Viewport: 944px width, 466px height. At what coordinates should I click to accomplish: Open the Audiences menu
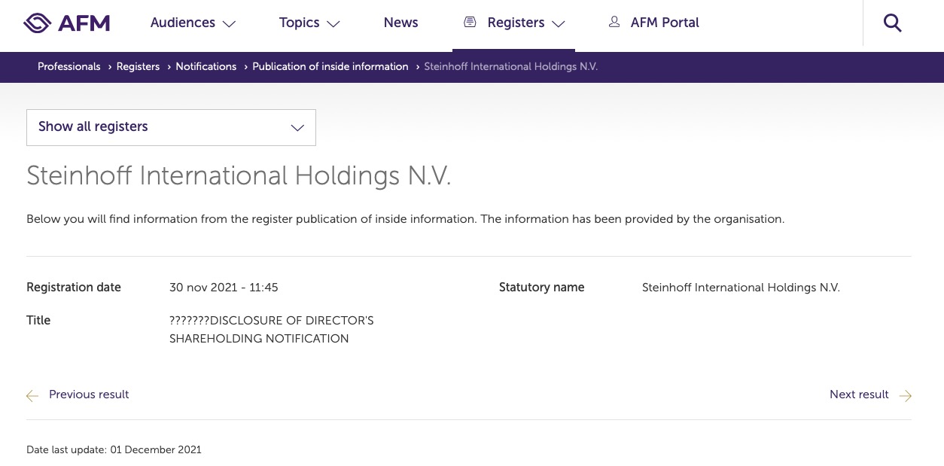tap(183, 23)
